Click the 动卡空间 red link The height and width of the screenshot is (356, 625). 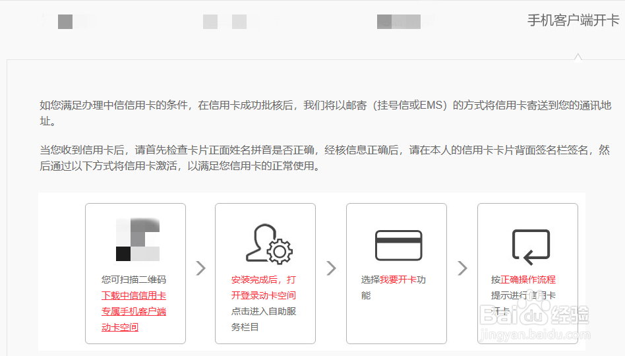[x=120, y=328]
